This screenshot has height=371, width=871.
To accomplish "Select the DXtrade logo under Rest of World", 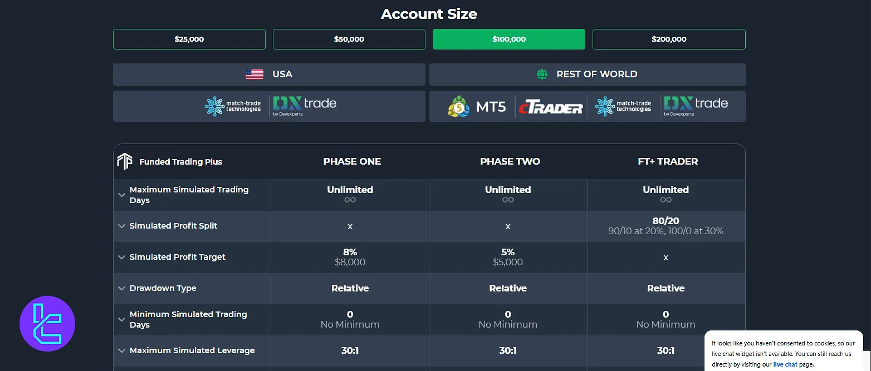I will point(695,106).
